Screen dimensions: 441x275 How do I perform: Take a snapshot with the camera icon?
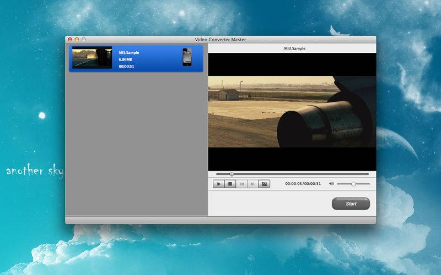pos(265,184)
